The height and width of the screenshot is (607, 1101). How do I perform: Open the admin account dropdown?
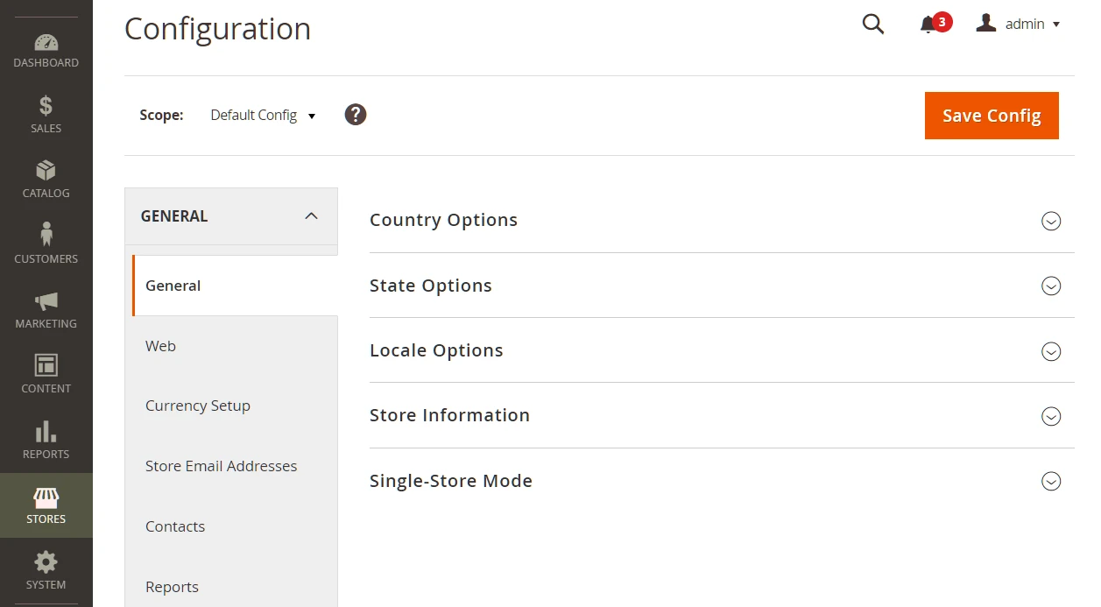[1019, 25]
